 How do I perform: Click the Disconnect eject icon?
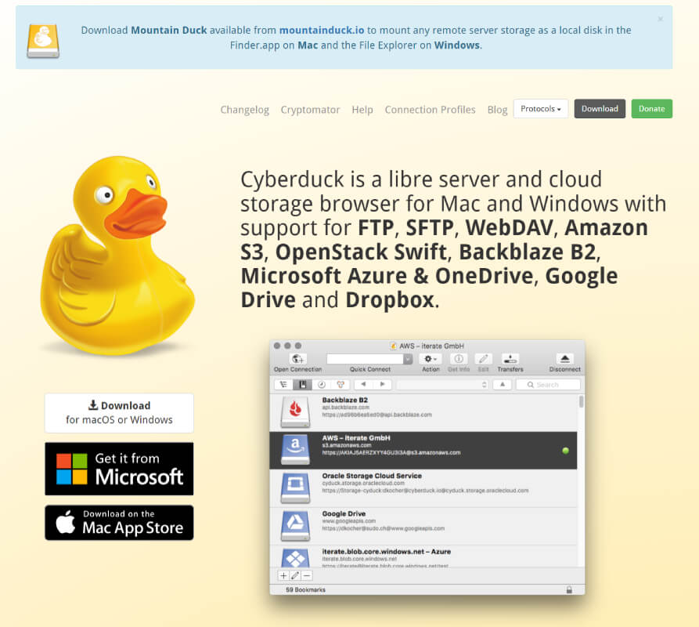(565, 359)
